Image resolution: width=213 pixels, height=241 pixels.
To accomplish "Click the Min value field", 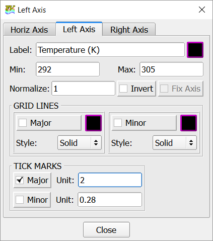I will tap(67, 69).
